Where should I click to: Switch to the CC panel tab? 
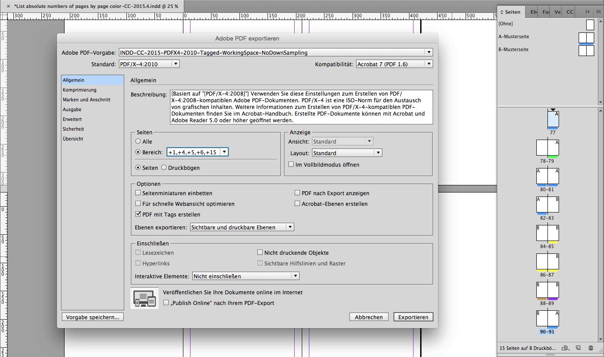570,12
